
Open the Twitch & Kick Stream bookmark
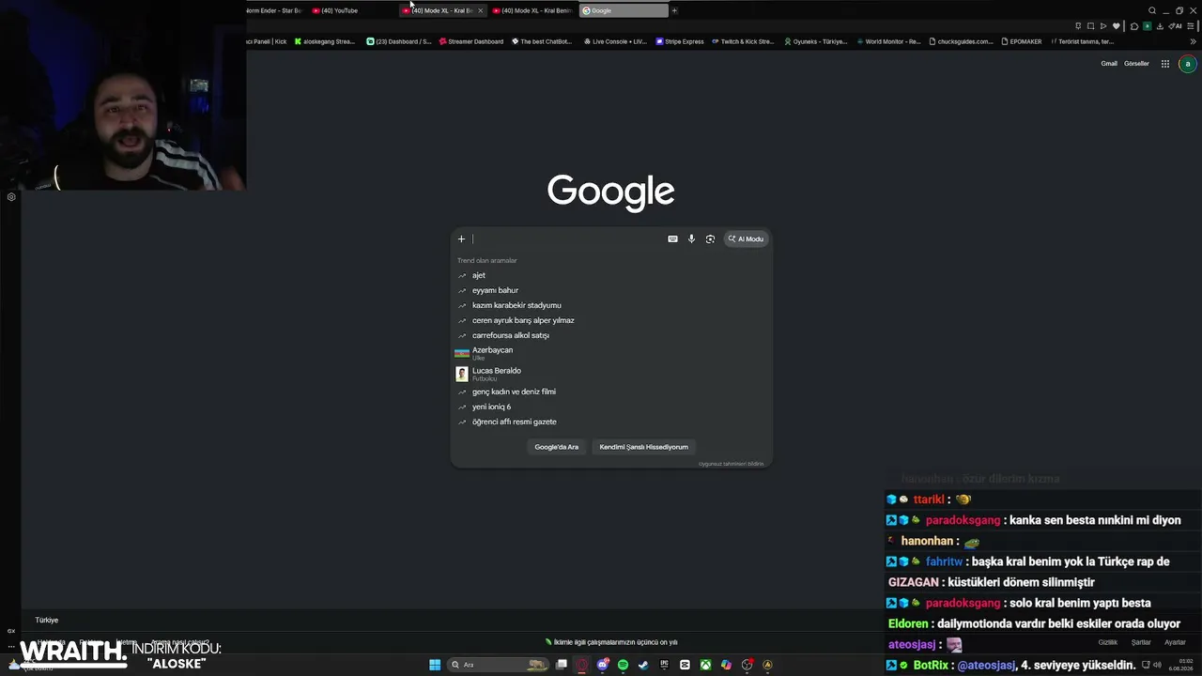[743, 41]
